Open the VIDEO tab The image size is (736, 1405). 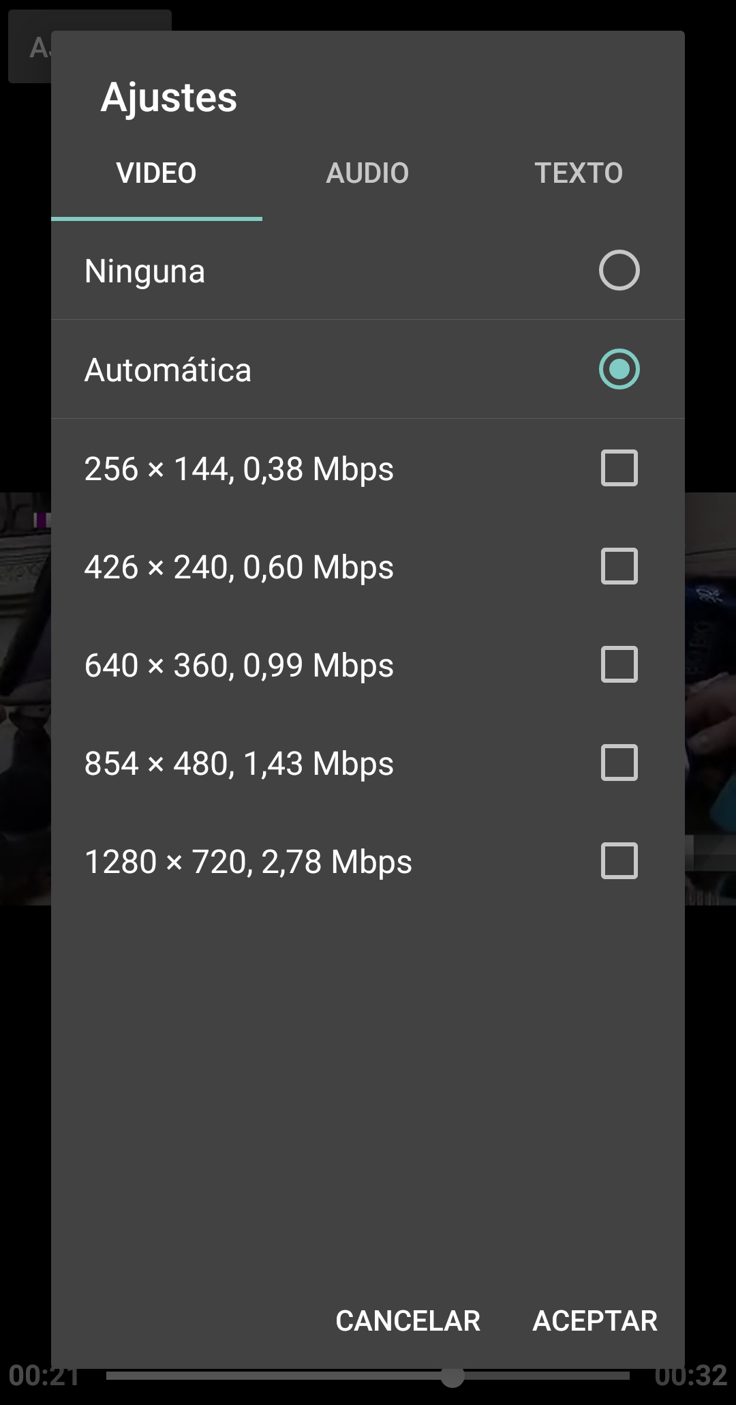[x=157, y=173]
